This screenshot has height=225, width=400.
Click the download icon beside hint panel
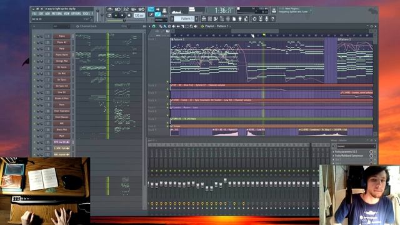pos(274,11)
